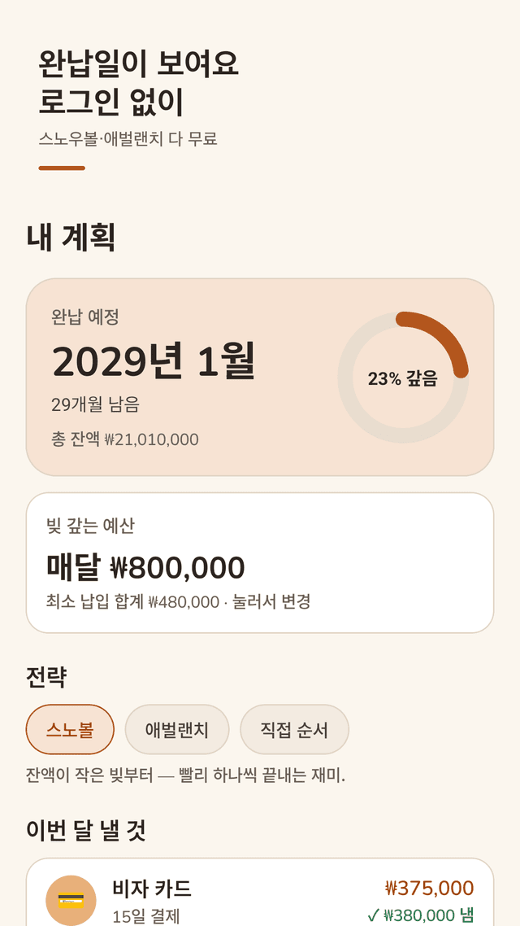520x926 pixels.
Task: Click the 23% 갚음 progress ring
Action: [x=403, y=378]
